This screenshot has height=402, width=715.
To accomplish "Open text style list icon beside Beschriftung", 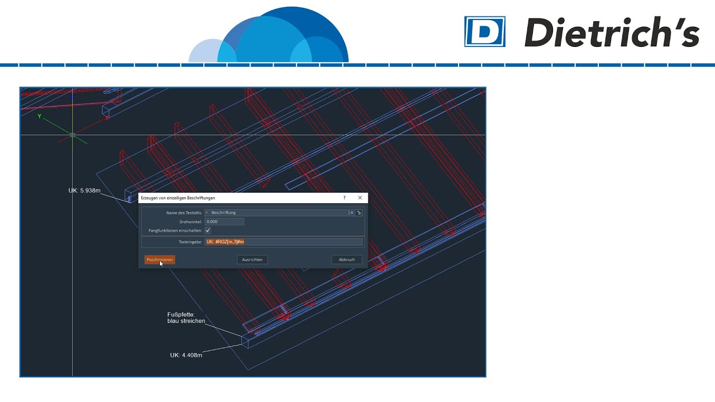I will pyautogui.click(x=359, y=213).
